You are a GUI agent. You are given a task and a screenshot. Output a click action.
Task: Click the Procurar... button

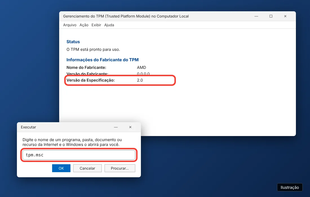click(120, 168)
